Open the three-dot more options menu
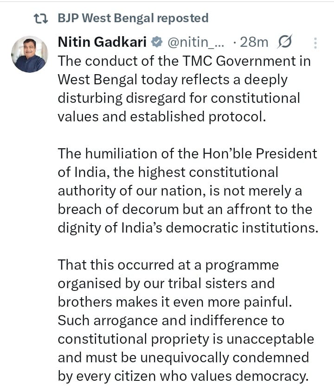 (x=315, y=43)
